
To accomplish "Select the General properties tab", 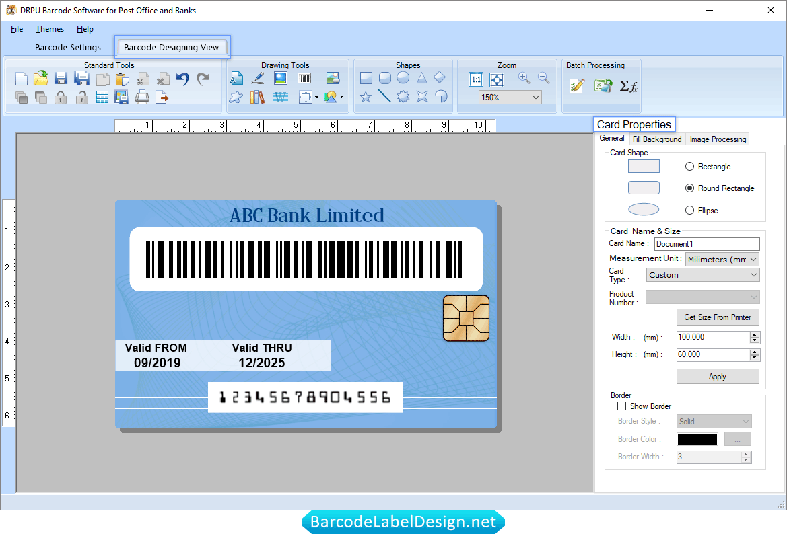I will point(612,138).
